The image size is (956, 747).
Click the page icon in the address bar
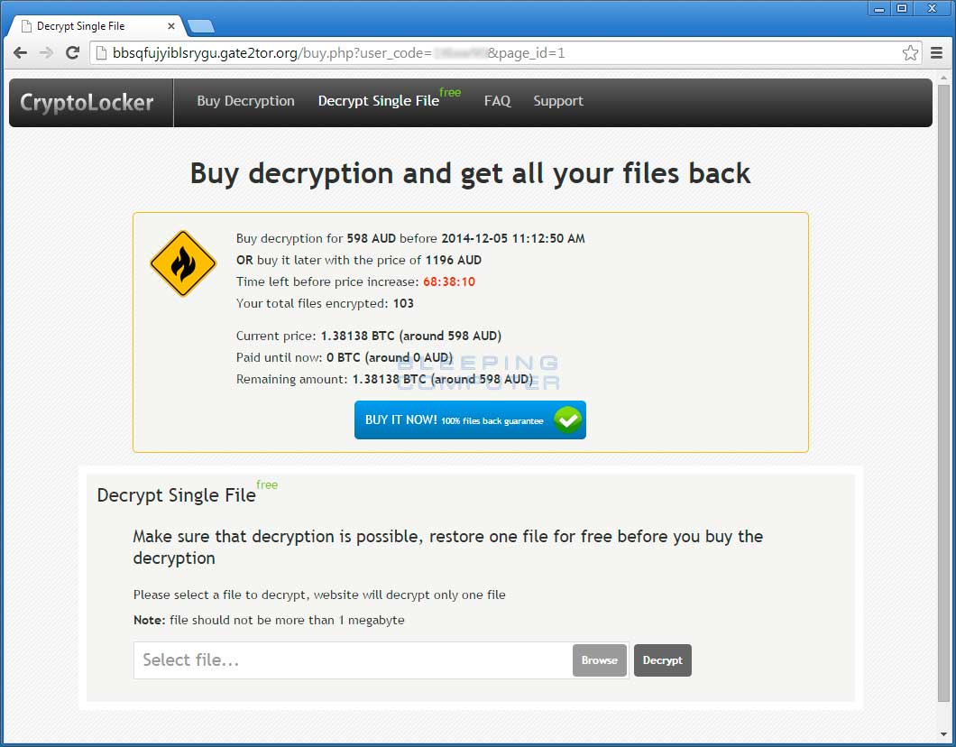click(101, 53)
